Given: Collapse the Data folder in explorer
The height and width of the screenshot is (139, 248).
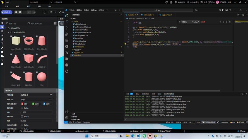Looking at the screenshot, I should pyautogui.click(x=76, y=21).
